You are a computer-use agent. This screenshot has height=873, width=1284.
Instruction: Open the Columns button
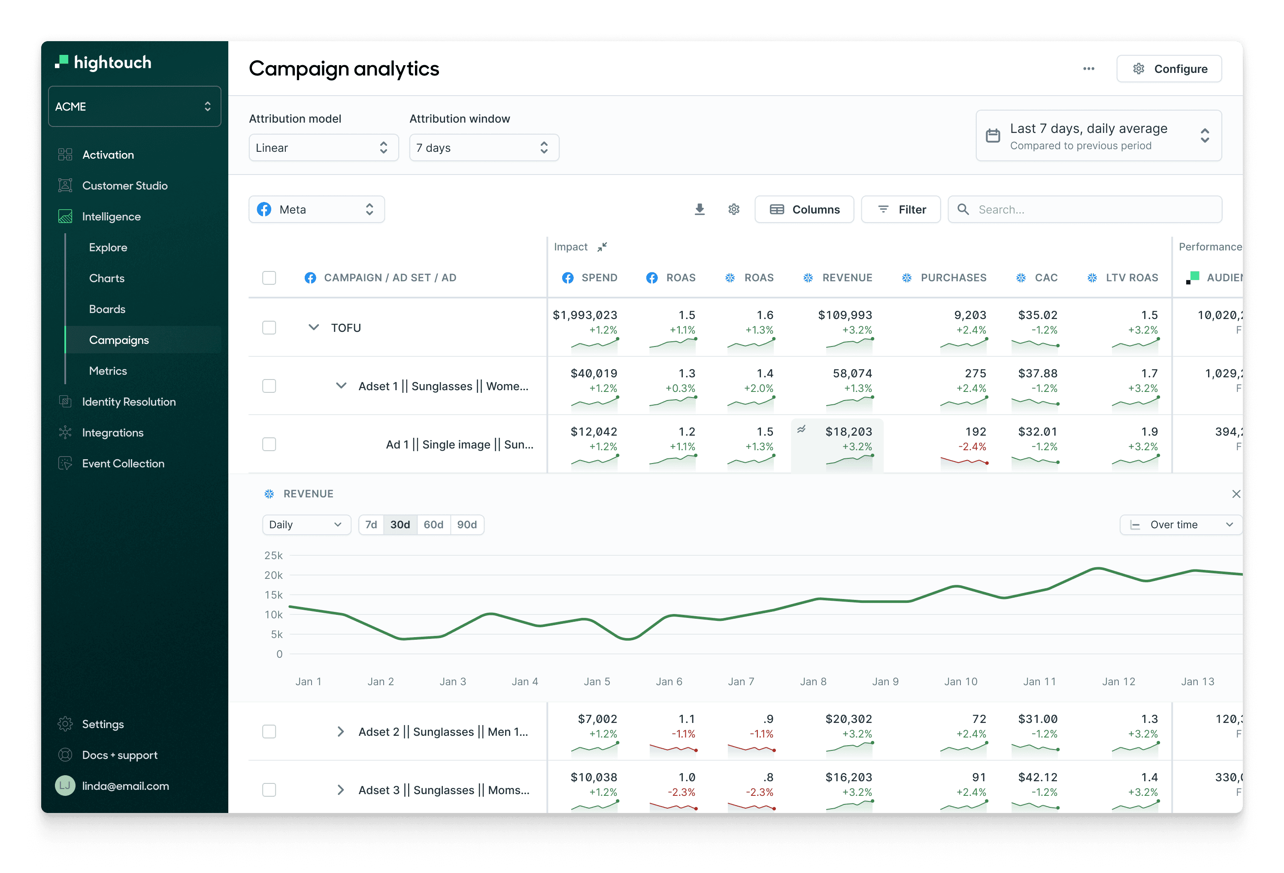pos(804,209)
